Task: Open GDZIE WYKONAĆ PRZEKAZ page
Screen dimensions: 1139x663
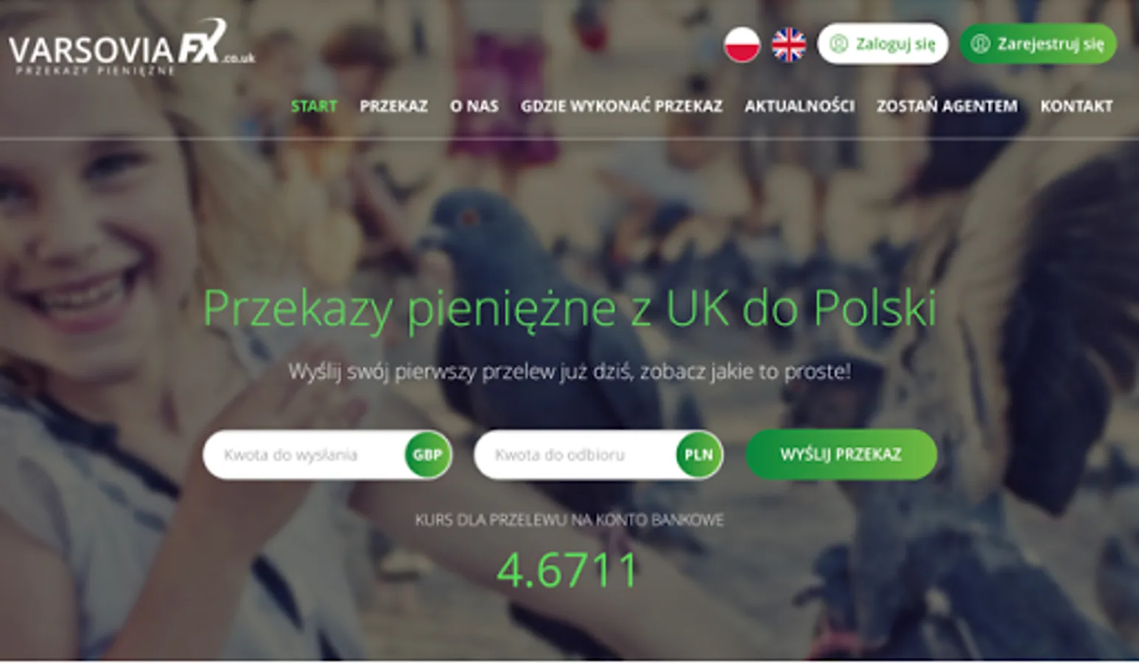Action: tap(622, 106)
